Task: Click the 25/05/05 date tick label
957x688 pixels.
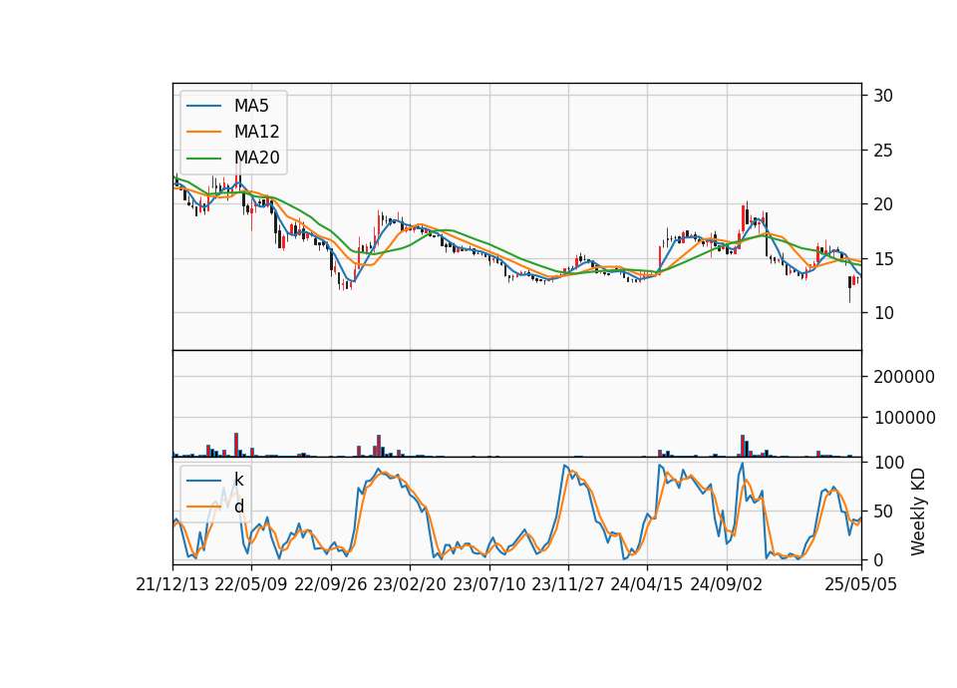Action: click(861, 584)
